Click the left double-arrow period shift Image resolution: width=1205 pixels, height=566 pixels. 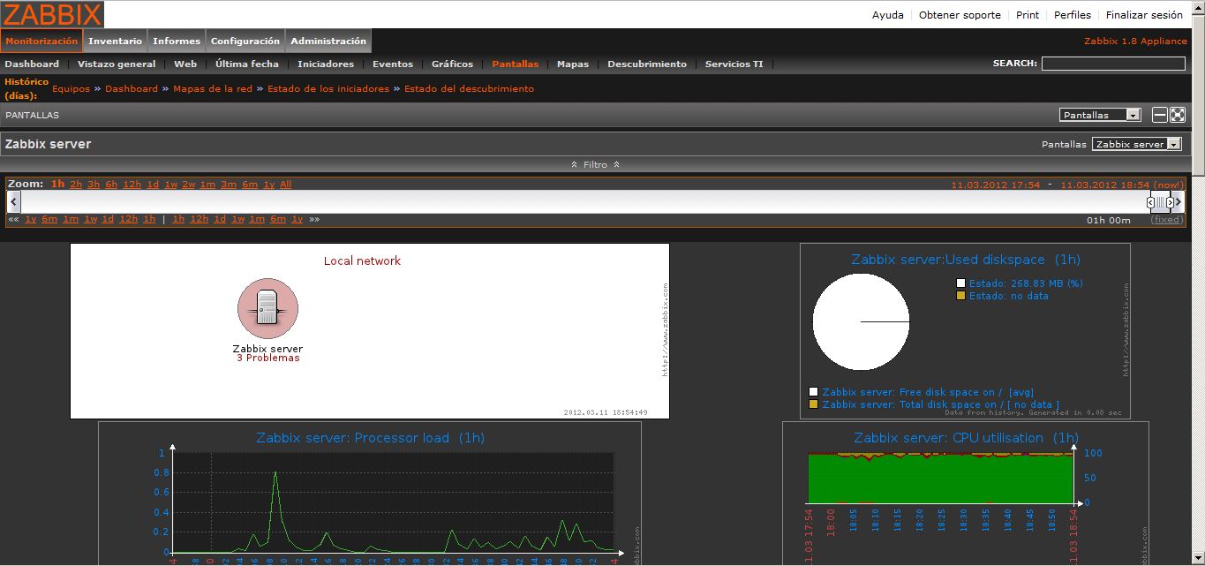[x=13, y=219]
